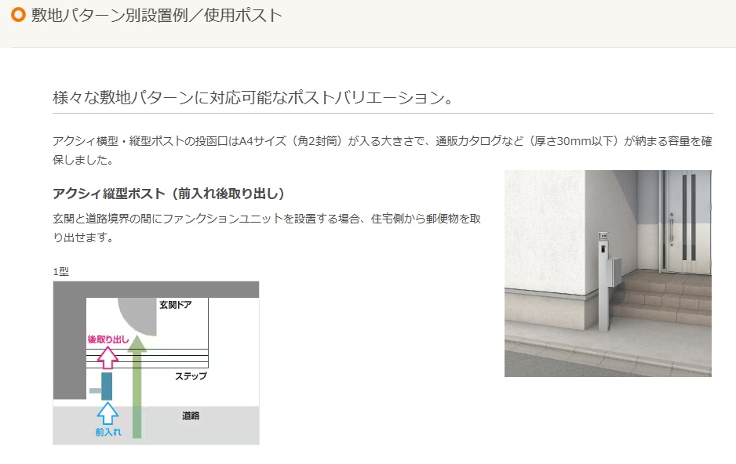Click the gray quarter-circle door swing symbol
The height and width of the screenshot is (464, 736).
click(137, 314)
